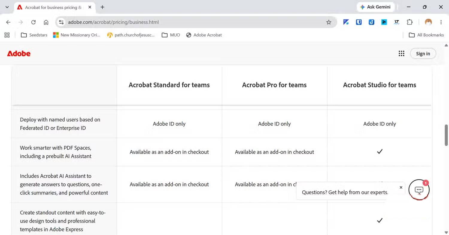The height and width of the screenshot is (235, 449).
Task: Open the path.churchofjesusc... bookmark
Action: click(131, 35)
